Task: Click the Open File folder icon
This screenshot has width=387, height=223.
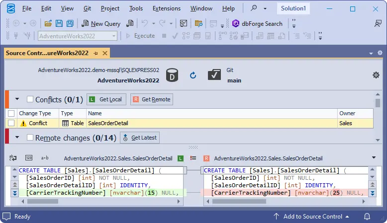Action: pyautogui.click(x=48, y=23)
